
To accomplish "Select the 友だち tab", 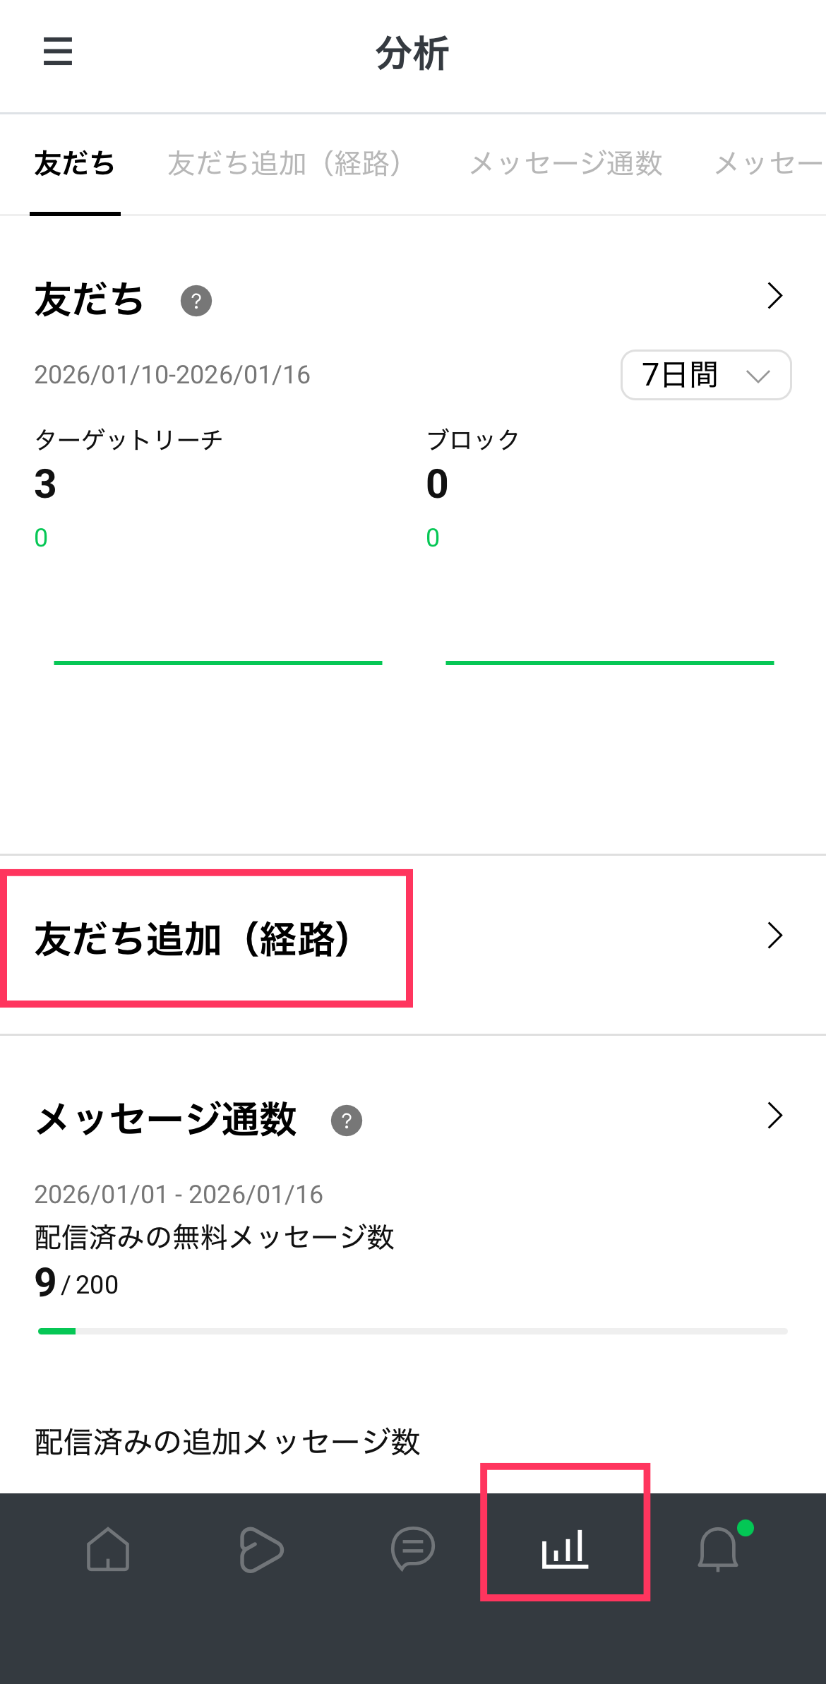I will click(x=75, y=164).
